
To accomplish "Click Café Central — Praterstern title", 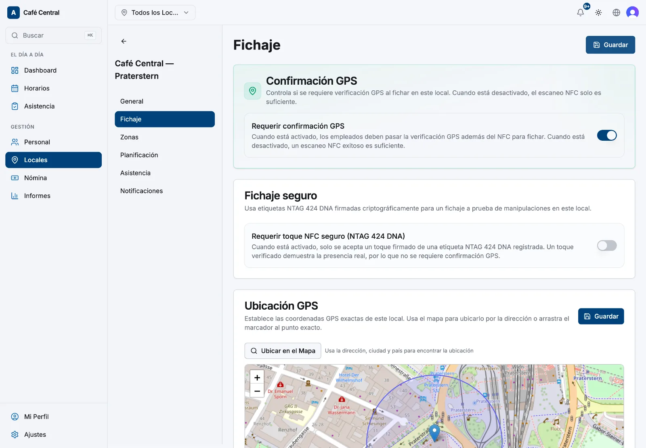I will pos(144,70).
